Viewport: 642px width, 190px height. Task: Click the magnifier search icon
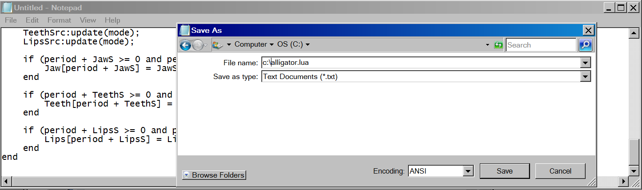[x=585, y=45]
